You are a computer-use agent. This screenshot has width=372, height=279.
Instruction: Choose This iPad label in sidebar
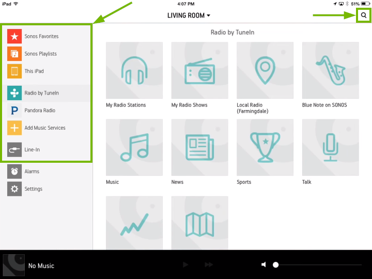[x=34, y=71]
